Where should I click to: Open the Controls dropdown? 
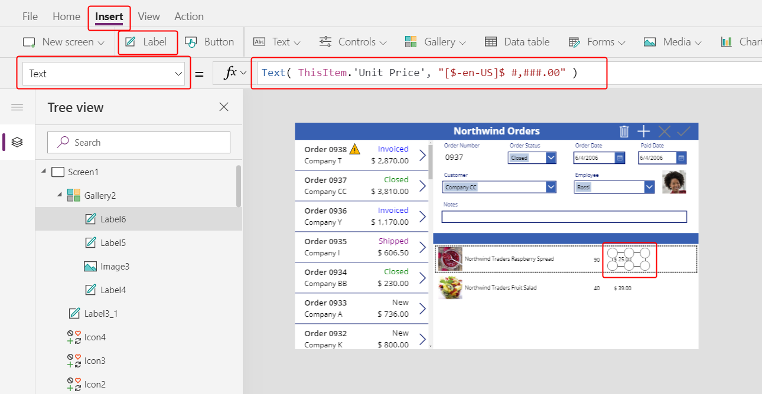click(x=353, y=42)
